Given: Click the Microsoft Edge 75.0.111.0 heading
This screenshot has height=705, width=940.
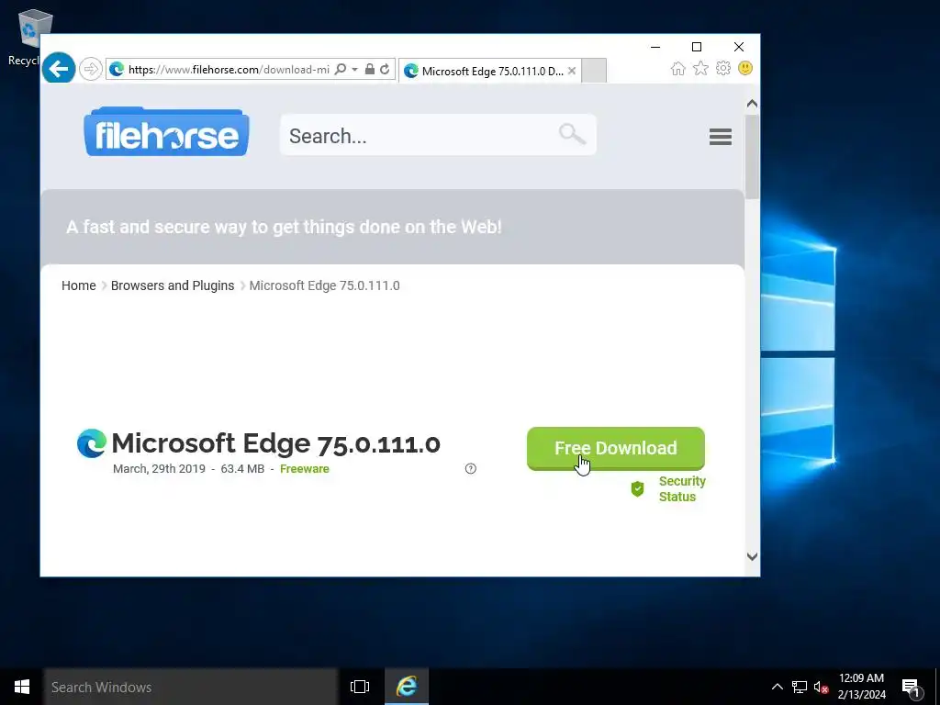Looking at the screenshot, I should (275, 443).
